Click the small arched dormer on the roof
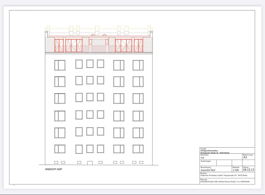265x195 pixels. (x=104, y=35)
